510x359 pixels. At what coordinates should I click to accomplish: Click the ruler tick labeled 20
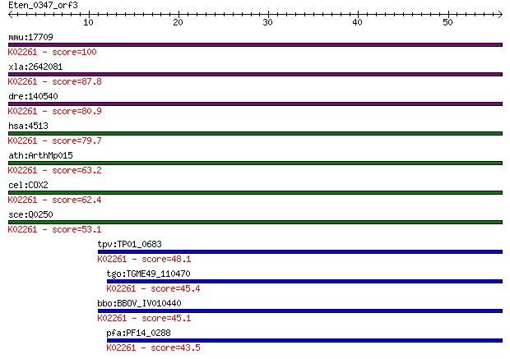[x=178, y=22]
